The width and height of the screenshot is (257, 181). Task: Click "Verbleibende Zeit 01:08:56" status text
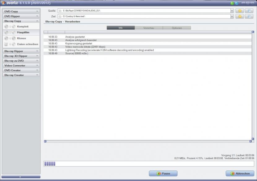239,158
